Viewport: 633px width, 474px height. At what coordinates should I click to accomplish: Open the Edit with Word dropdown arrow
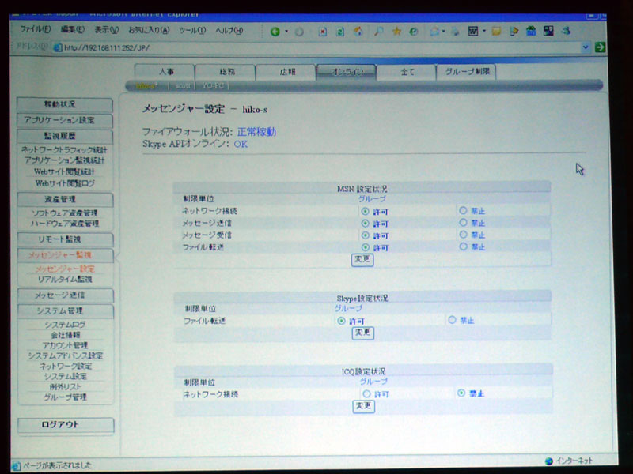point(483,31)
